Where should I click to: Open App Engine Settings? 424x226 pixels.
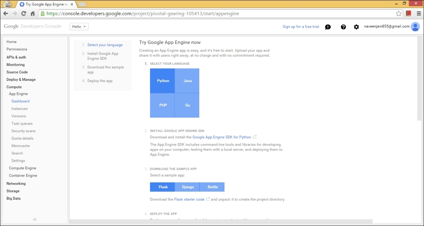coord(18,161)
